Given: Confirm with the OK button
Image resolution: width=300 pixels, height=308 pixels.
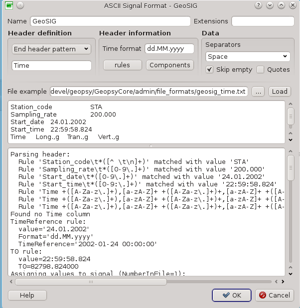Looking at the screenshot, I should tap(231, 295).
